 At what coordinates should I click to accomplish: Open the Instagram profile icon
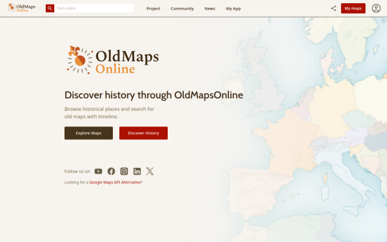tap(124, 171)
